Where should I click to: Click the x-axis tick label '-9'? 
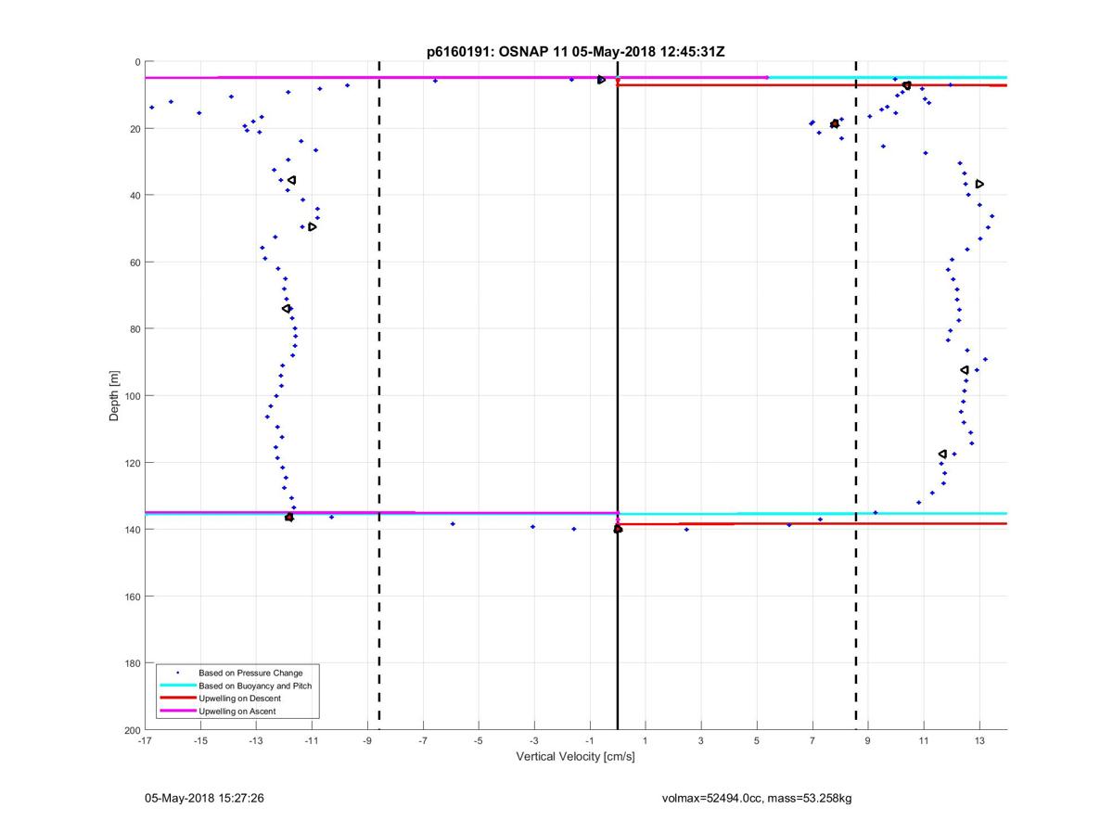(367, 741)
